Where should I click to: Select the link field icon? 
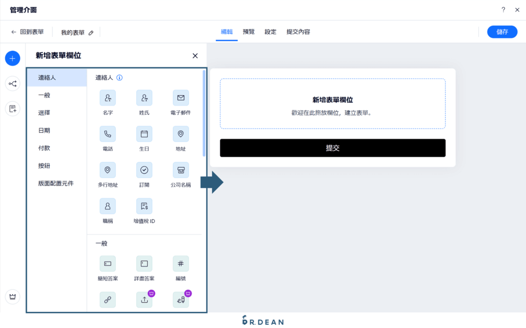pos(107,300)
